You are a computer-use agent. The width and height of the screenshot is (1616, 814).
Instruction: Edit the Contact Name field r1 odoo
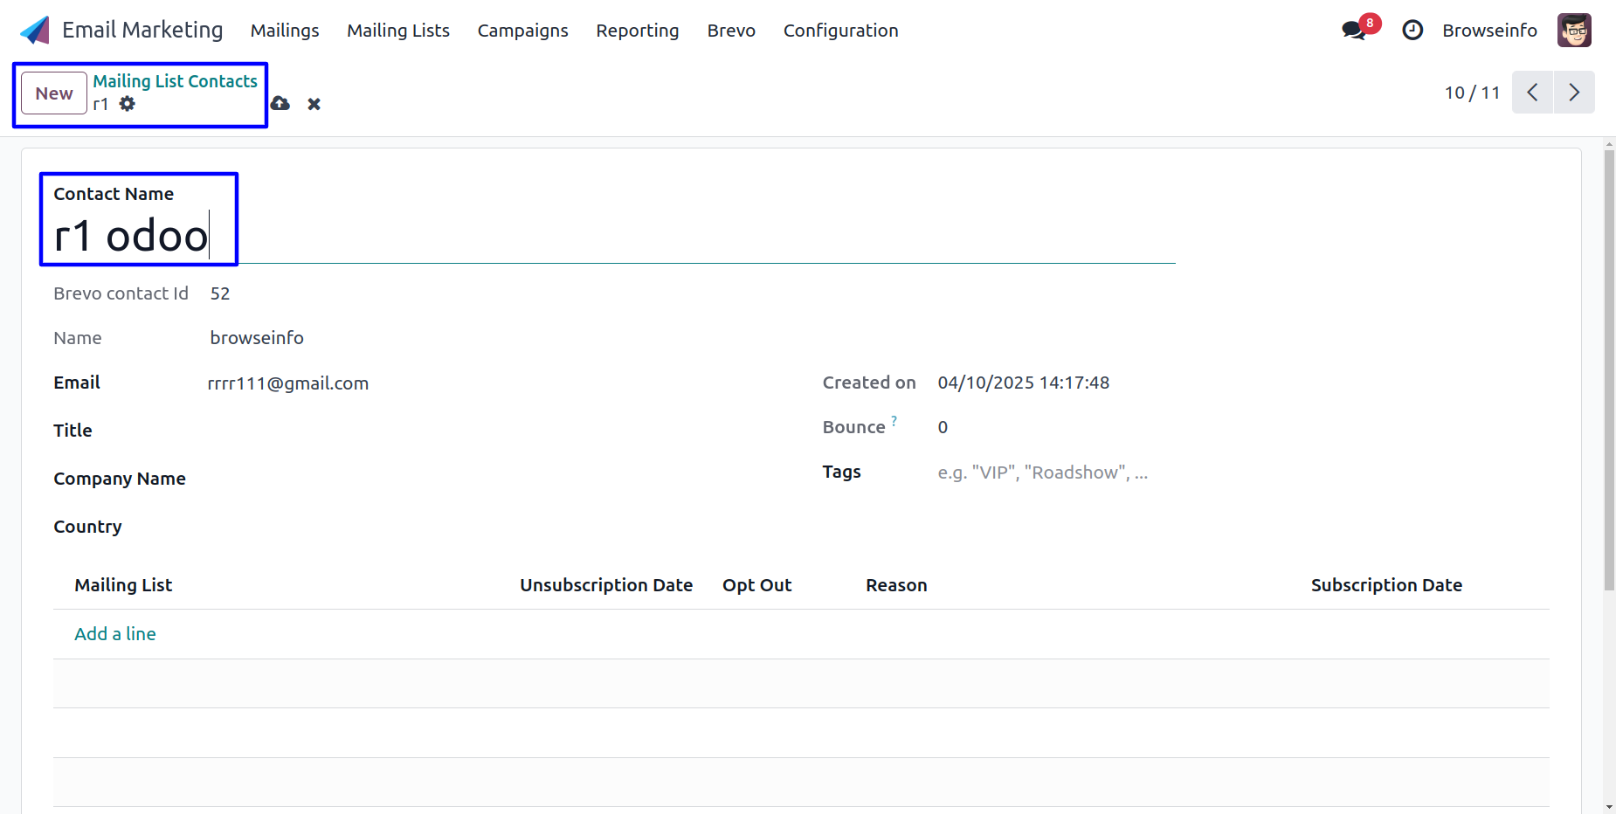point(614,236)
